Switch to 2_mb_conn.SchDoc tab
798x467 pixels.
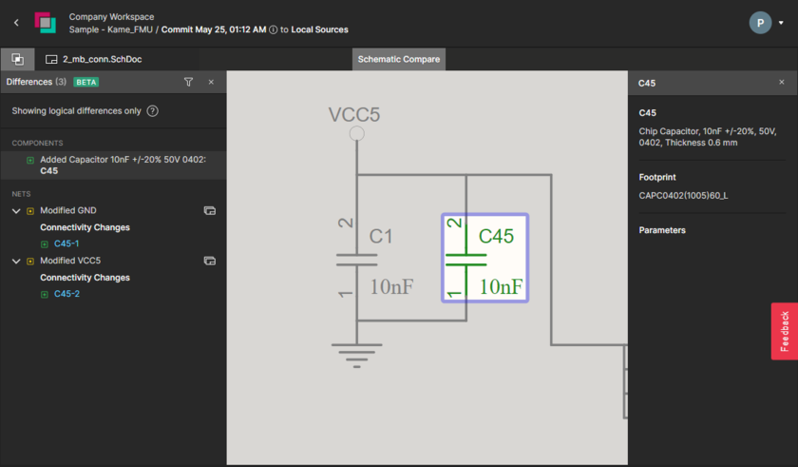pos(91,59)
